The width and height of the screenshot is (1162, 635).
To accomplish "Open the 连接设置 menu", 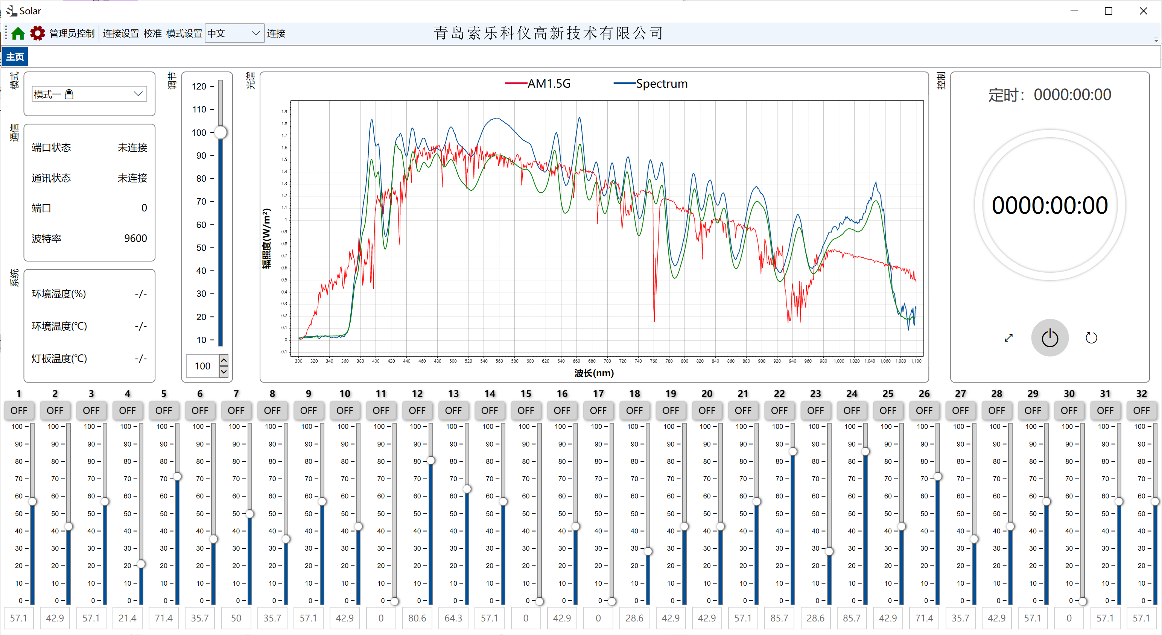I will tap(120, 33).
